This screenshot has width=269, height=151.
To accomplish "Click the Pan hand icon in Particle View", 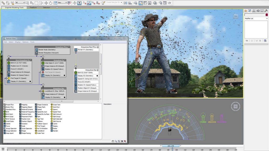I will (x=113, y=141).
